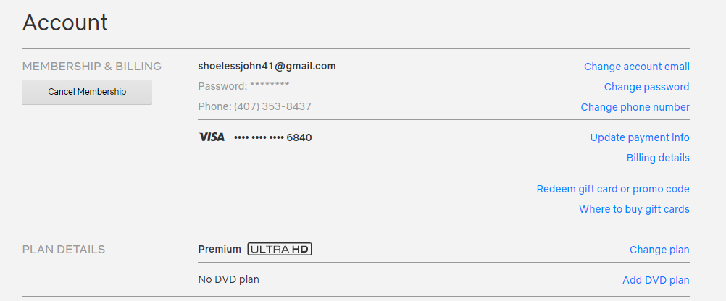This screenshot has height=301, width=726.
Task: Click the Plan Details section heading
Action: [x=64, y=250]
